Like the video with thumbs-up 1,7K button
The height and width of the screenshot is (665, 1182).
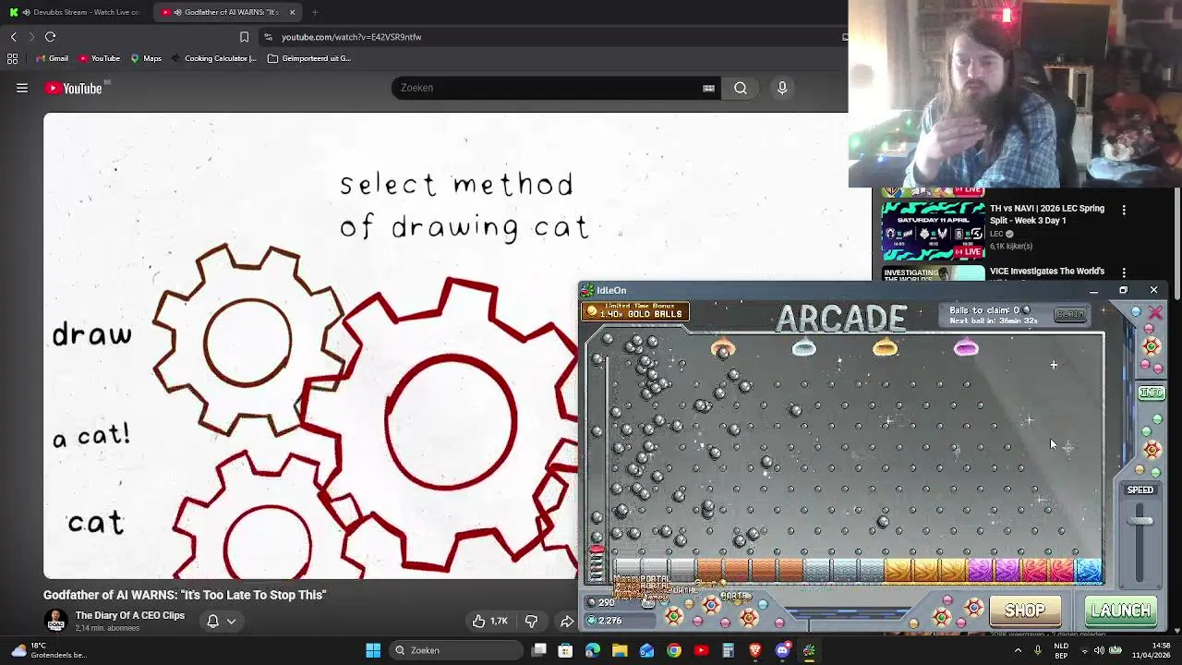489,622
